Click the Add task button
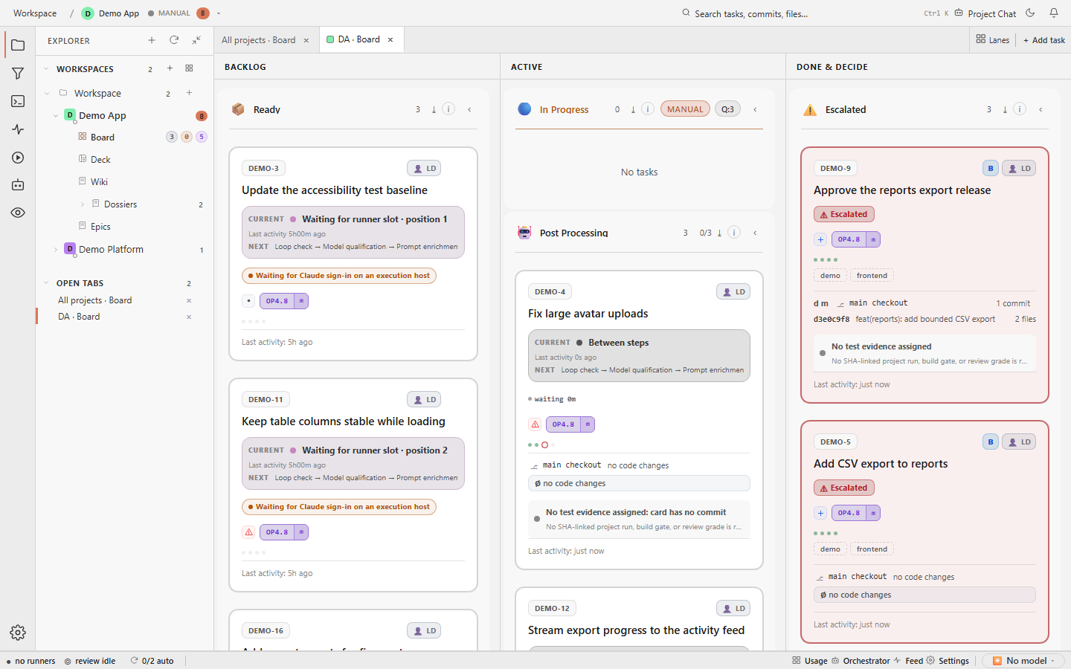 pos(1044,40)
